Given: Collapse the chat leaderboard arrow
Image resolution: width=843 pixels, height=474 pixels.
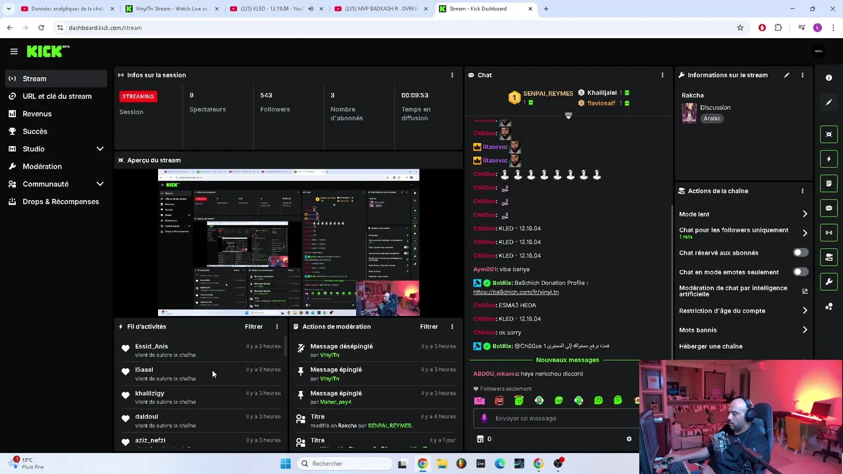Looking at the screenshot, I should coord(568,115).
